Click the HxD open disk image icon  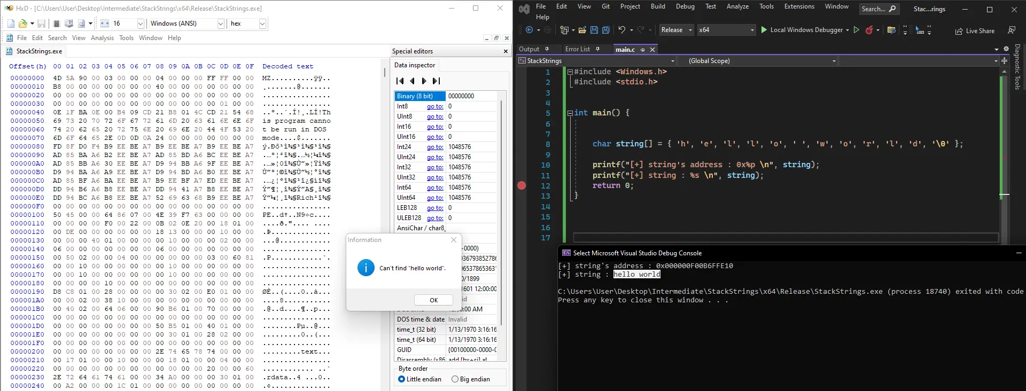pos(82,24)
